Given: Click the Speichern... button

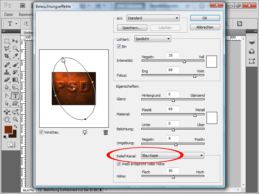Looking at the screenshot, I should 132,28.
